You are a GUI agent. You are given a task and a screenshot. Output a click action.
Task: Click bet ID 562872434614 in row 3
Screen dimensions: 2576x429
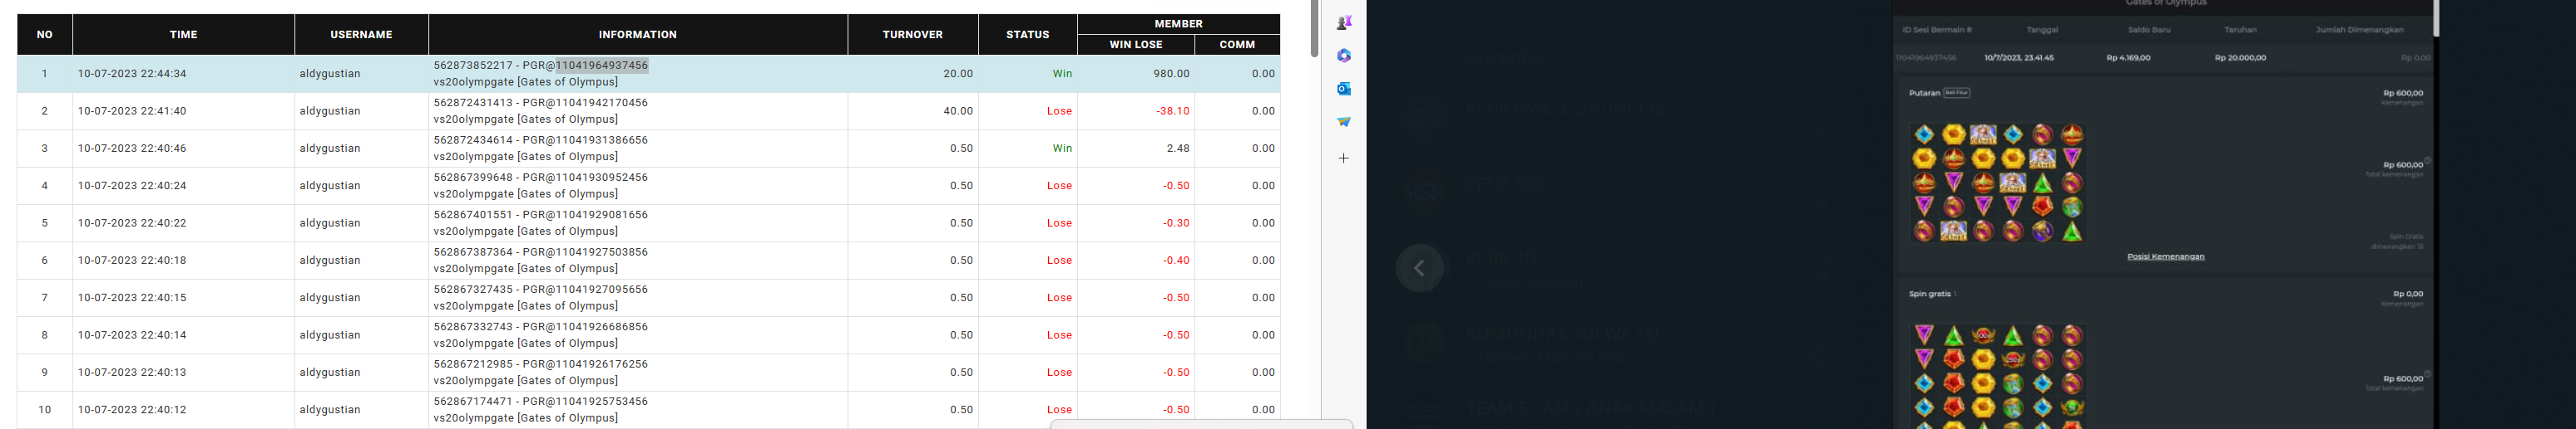[x=473, y=139]
